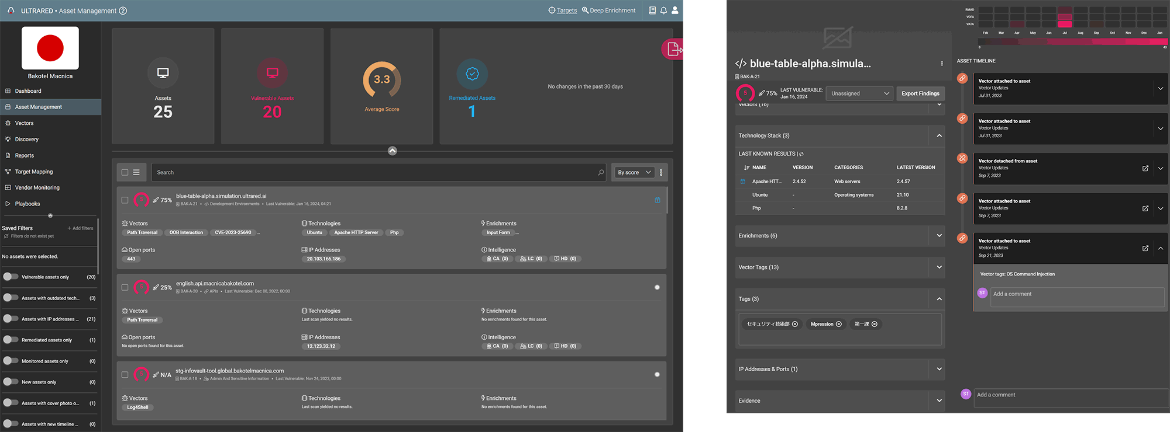Screen dimensions: 1170x432
Task: Click IP address 20.103.166.186 chip
Action: tap(324, 259)
